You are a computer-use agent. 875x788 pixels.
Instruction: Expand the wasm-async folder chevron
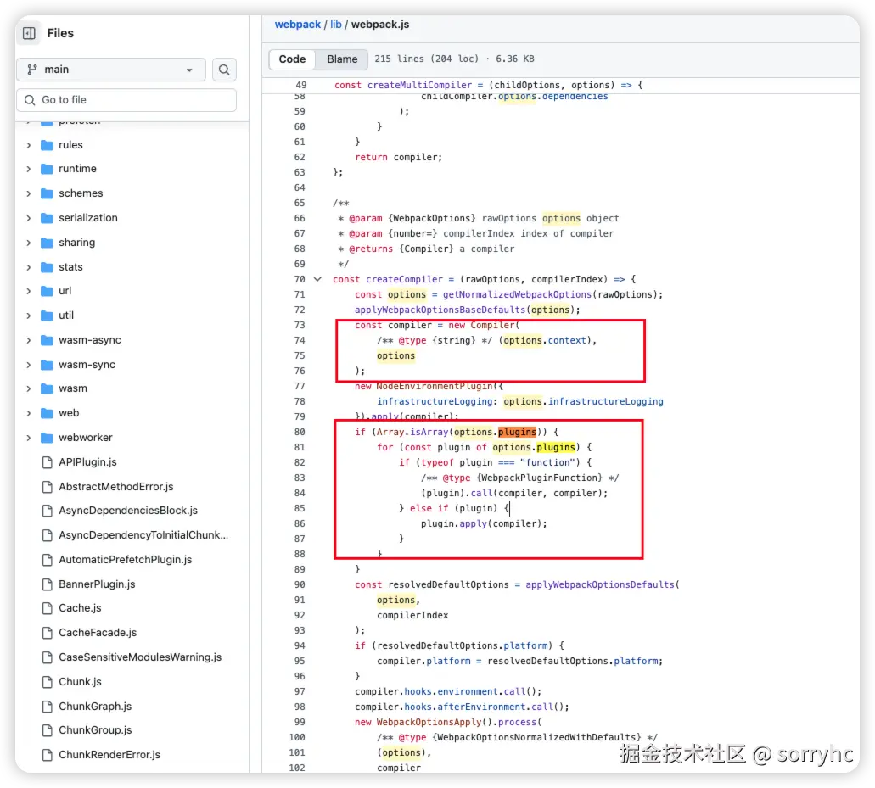(29, 340)
